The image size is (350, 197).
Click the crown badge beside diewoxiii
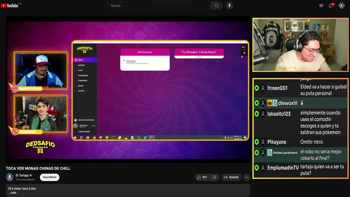pyautogui.click(x=270, y=103)
